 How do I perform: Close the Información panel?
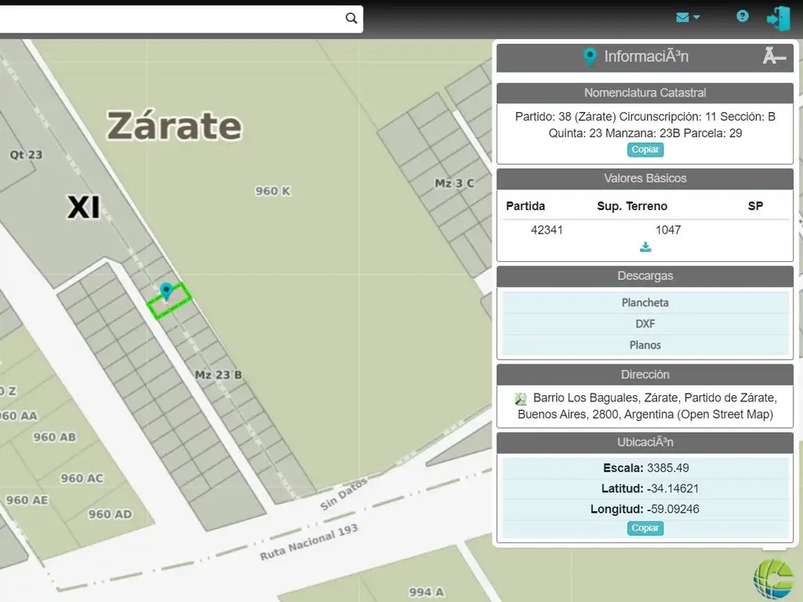774,56
